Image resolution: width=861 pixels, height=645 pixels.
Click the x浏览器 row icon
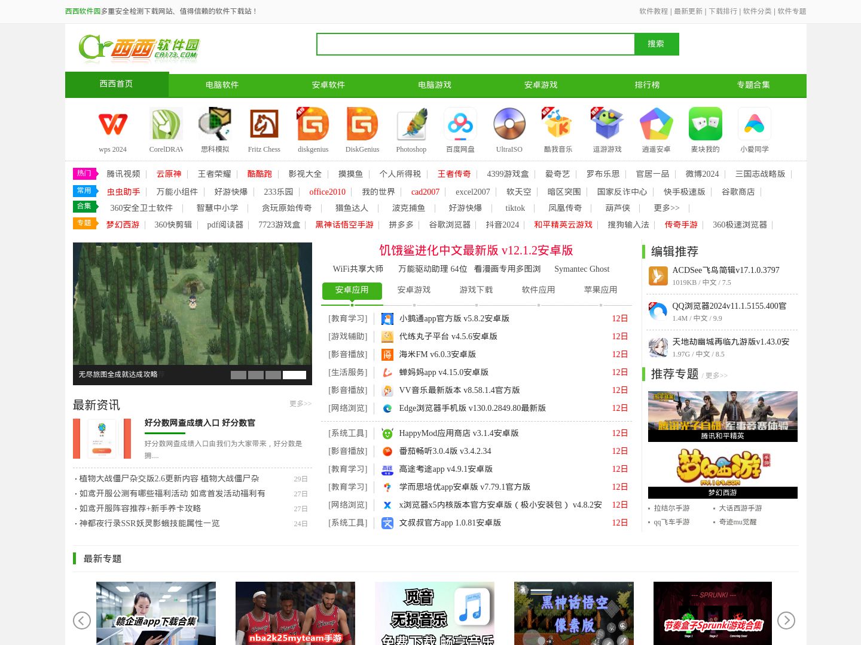[387, 505]
